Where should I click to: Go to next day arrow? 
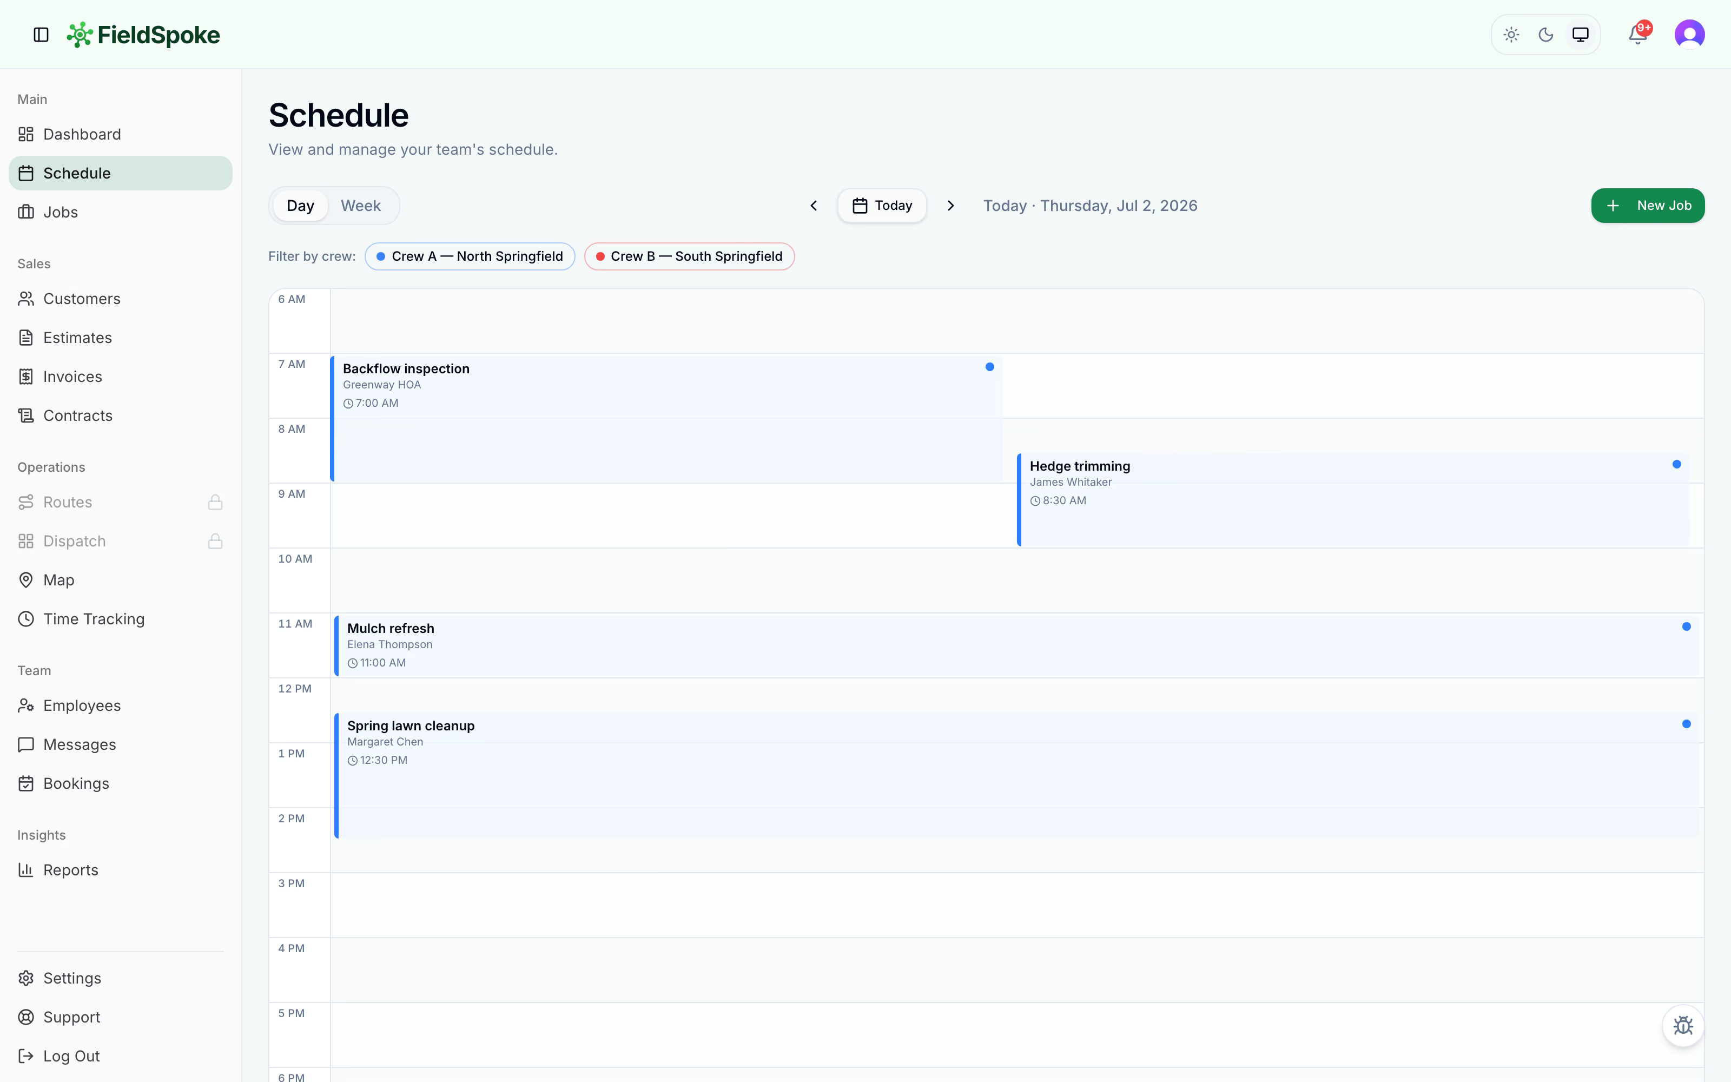click(x=950, y=206)
